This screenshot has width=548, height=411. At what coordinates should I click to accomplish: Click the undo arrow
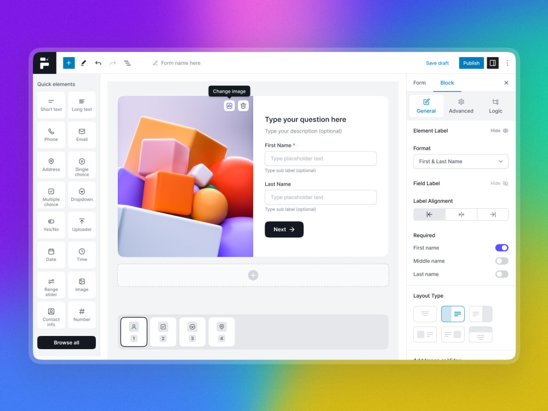coord(98,63)
